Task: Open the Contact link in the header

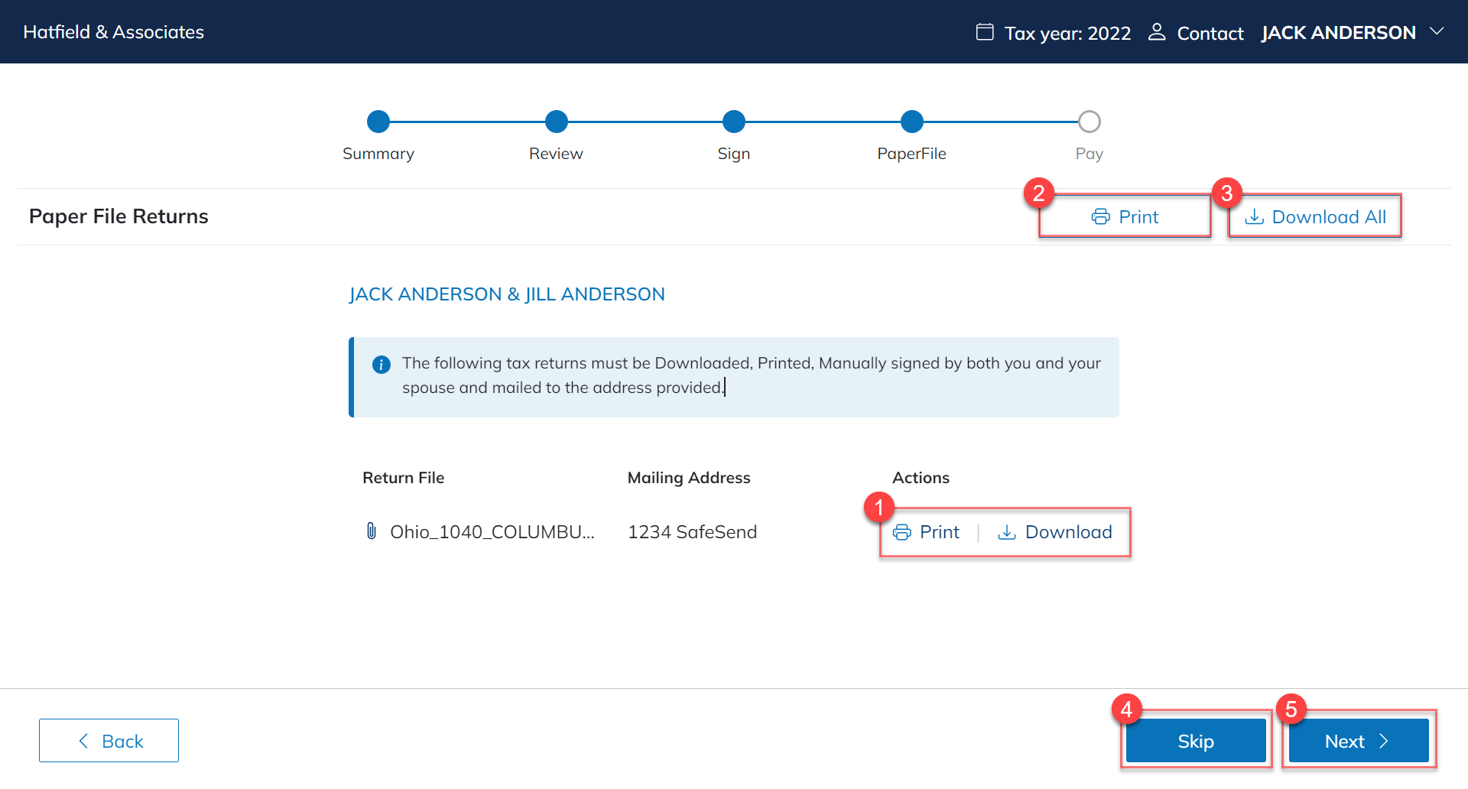Action: pyautogui.click(x=1210, y=34)
